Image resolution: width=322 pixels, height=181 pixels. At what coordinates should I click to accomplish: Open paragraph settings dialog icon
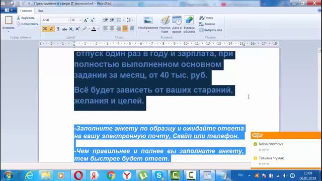[132, 28]
